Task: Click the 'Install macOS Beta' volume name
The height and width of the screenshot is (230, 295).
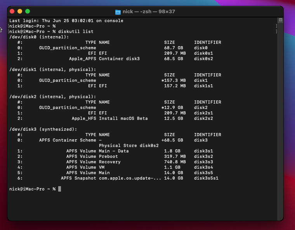Action: point(123,118)
